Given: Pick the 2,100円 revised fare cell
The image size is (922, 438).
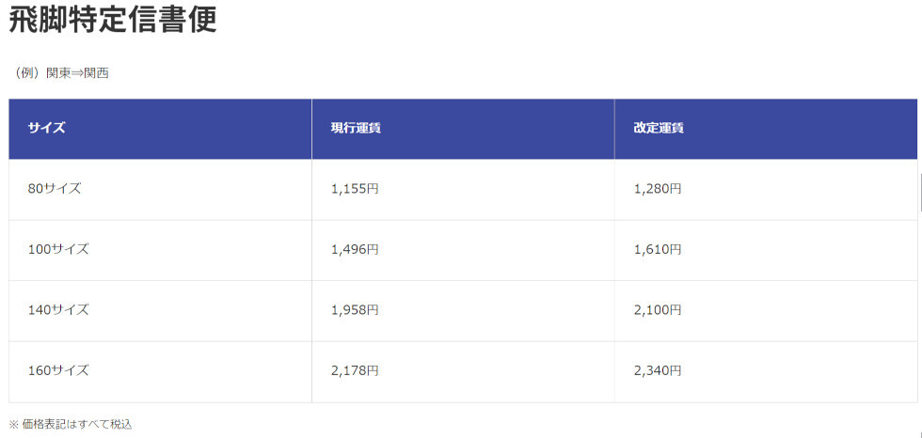Looking at the screenshot, I should tap(658, 309).
